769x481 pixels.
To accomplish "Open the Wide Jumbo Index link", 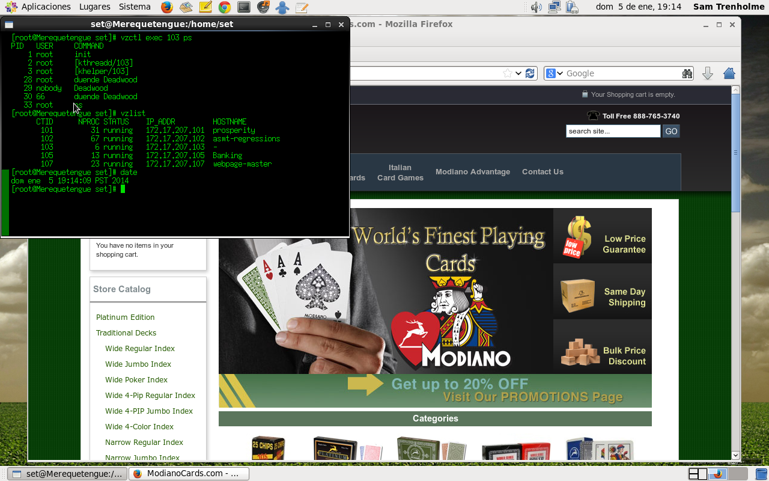I will [138, 364].
